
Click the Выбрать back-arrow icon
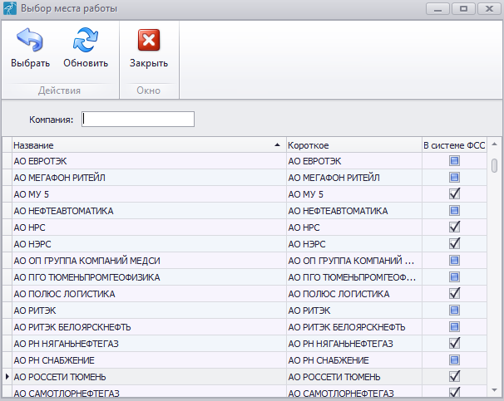[30, 41]
